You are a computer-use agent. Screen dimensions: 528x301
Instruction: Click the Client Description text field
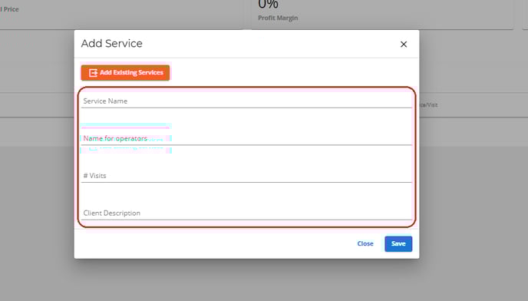tap(246, 213)
